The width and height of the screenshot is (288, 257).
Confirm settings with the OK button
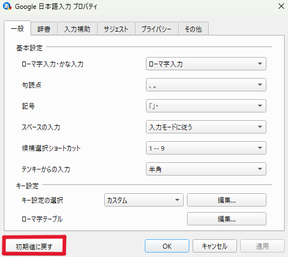[167, 246]
